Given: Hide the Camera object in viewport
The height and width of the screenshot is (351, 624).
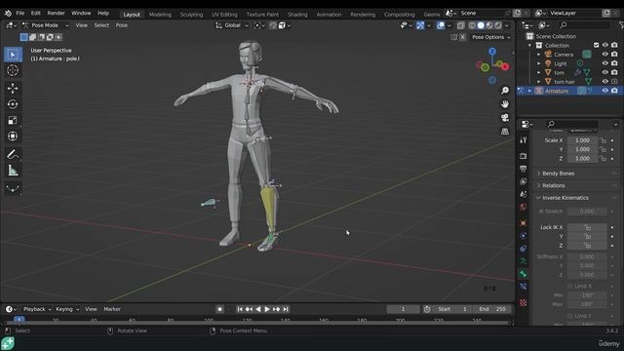Looking at the screenshot, I should coord(604,55).
